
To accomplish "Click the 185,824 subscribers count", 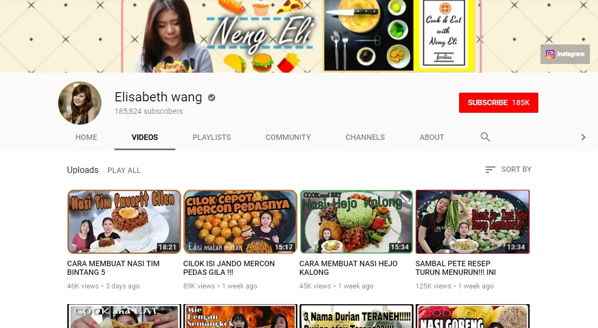I will click(x=148, y=112).
